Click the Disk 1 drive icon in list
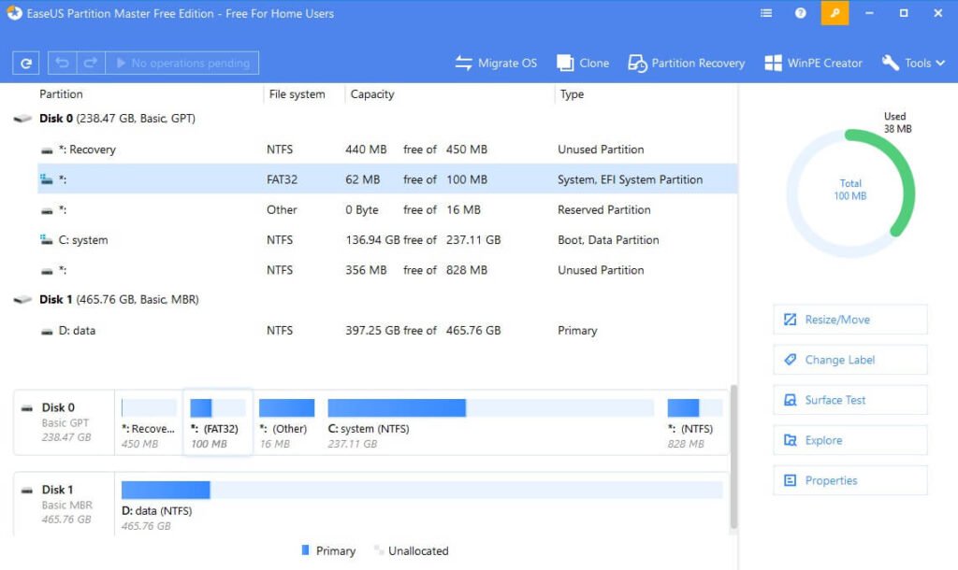 click(x=22, y=300)
